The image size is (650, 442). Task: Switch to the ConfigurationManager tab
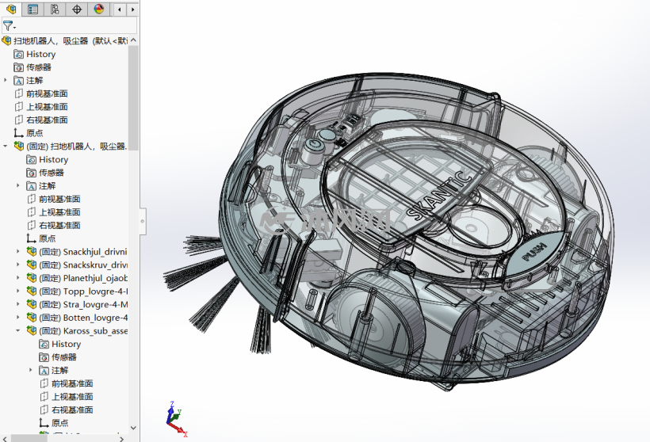[55, 10]
